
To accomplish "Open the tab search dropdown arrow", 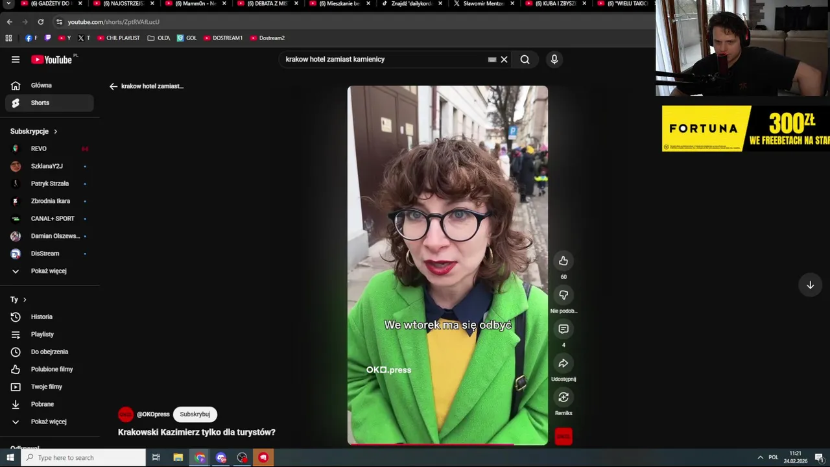I will click(x=9, y=4).
